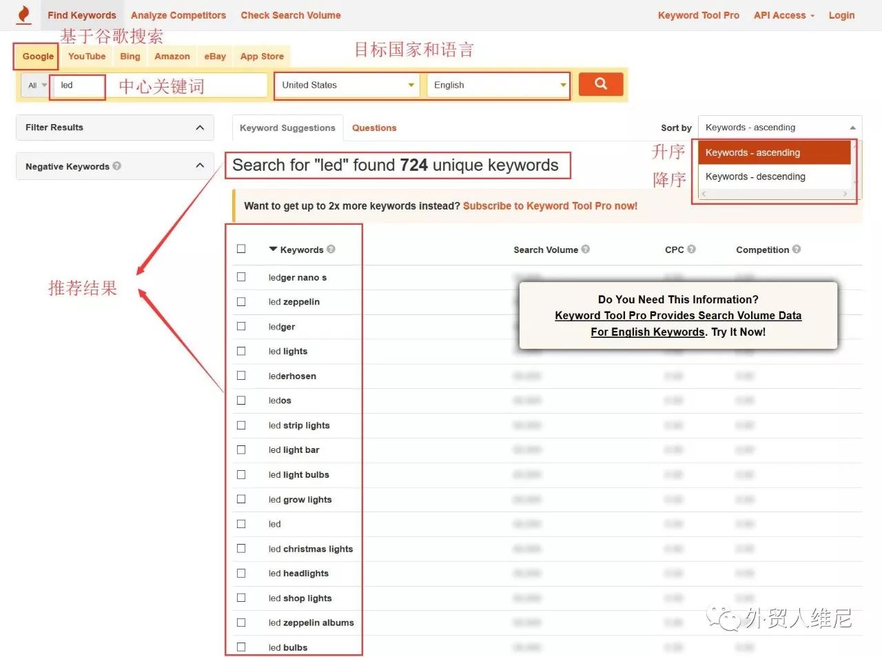Click the Keywords column sort triangle
The image size is (882, 657).
[x=273, y=249]
